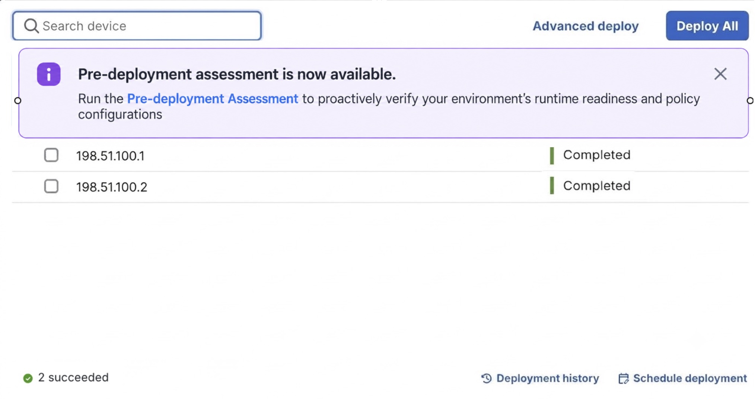This screenshot has width=755, height=399.
Task: Click device address 198.51.100.1
Action: click(110, 156)
